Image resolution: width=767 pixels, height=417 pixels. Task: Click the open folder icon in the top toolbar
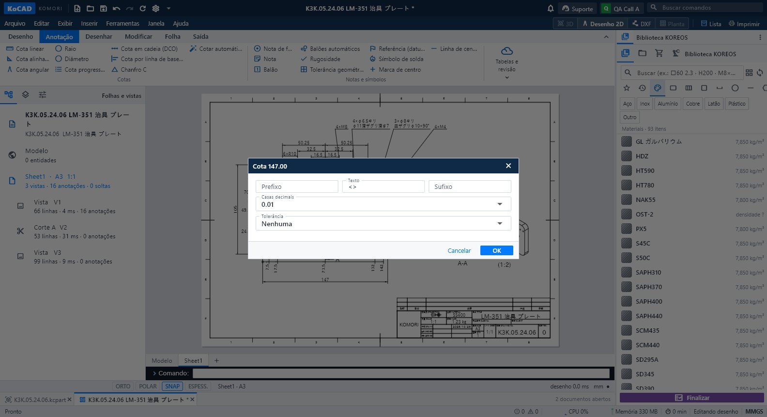[90, 8]
